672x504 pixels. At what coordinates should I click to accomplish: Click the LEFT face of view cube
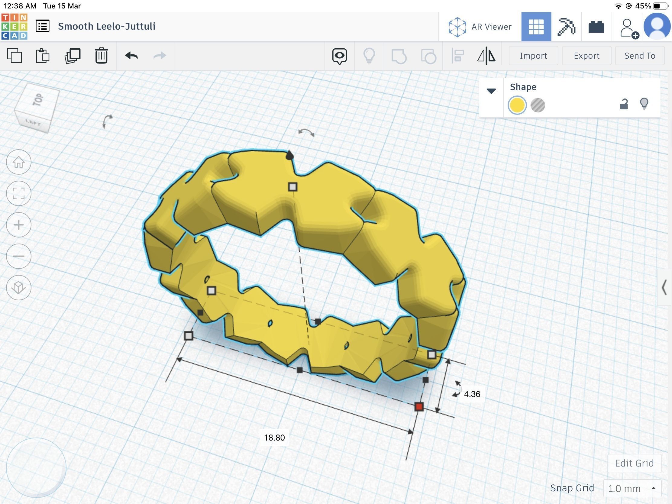pyautogui.click(x=32, y=122)
